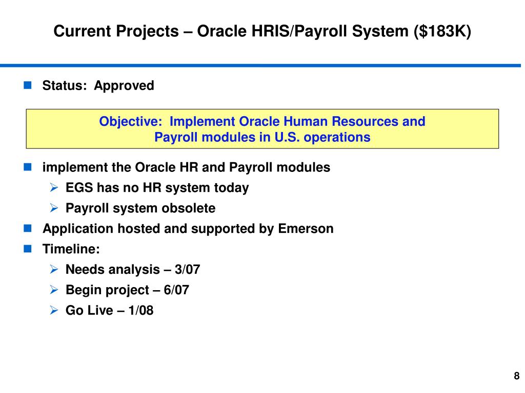Click 'Needs analysis – 3/07'
The width and height of the screenshot is (525, 393).
click(x=133, y=269)
